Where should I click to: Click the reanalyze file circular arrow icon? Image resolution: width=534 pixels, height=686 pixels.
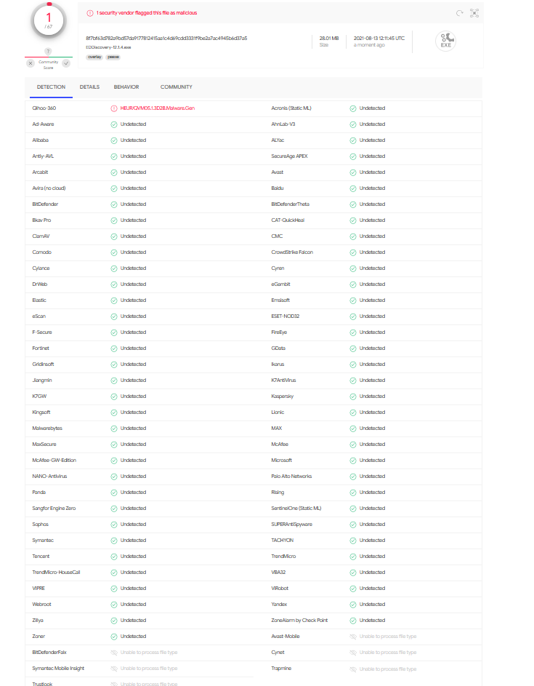pyautogui.click(x=458, y=12)
